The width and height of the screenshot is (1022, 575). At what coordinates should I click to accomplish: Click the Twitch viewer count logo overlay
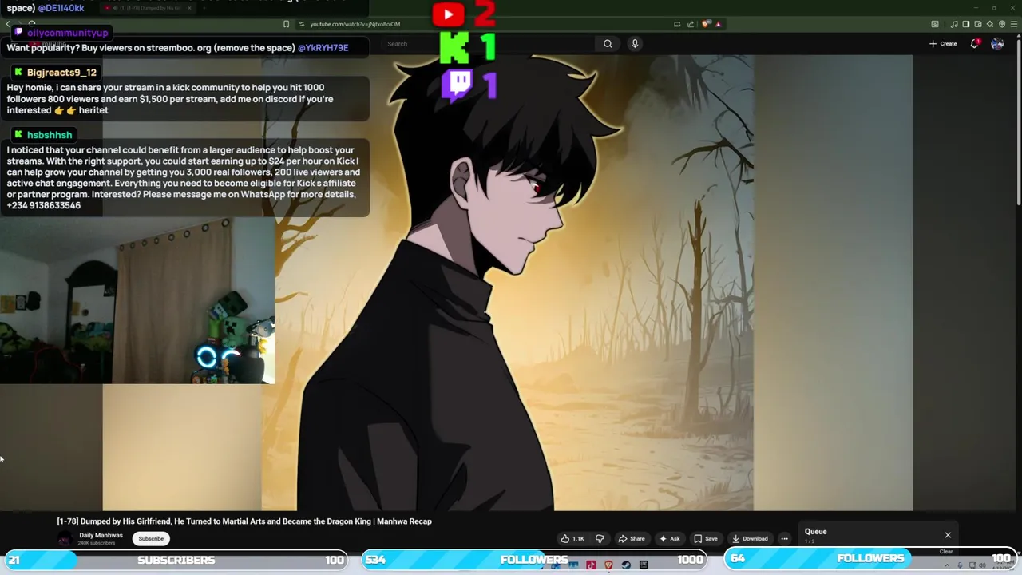coord(458,84)
